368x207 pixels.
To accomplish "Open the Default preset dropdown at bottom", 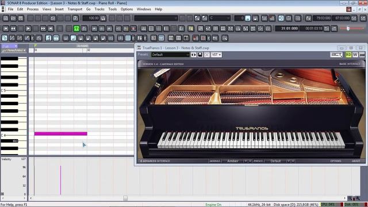I will point(289,161).
